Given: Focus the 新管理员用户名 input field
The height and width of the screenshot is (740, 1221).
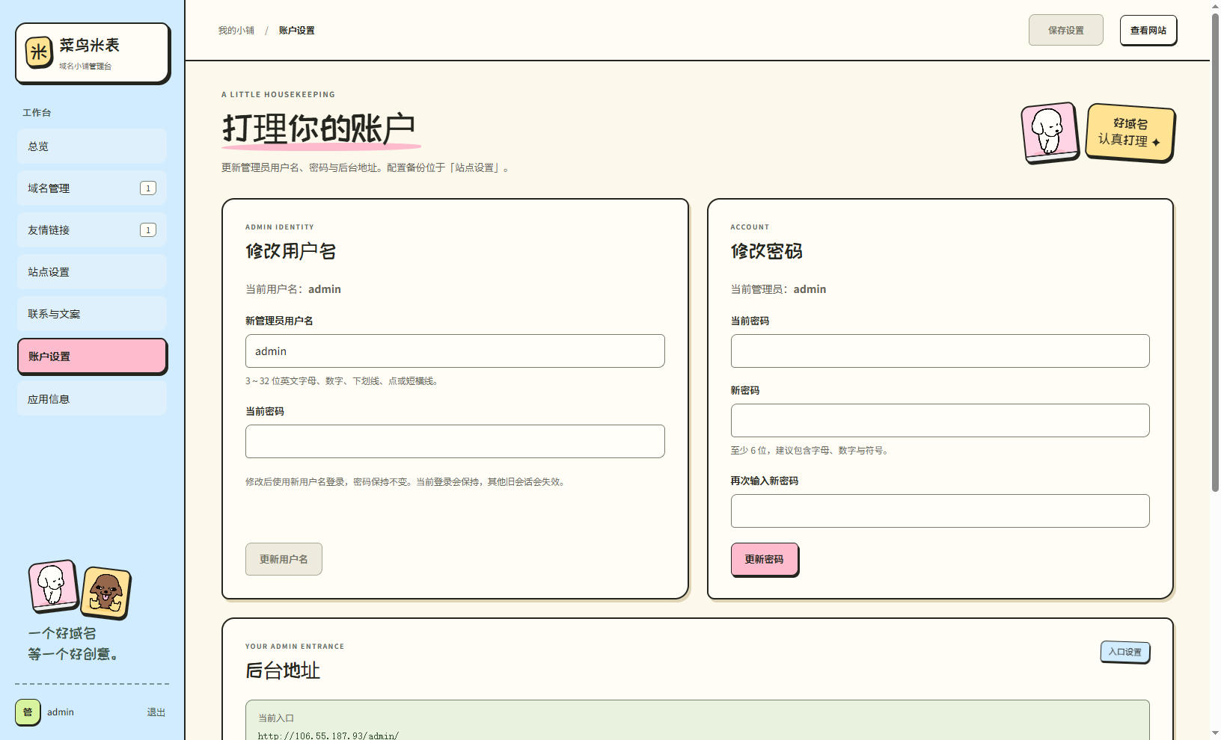Looking at the screenshot, I should [455, 351].
